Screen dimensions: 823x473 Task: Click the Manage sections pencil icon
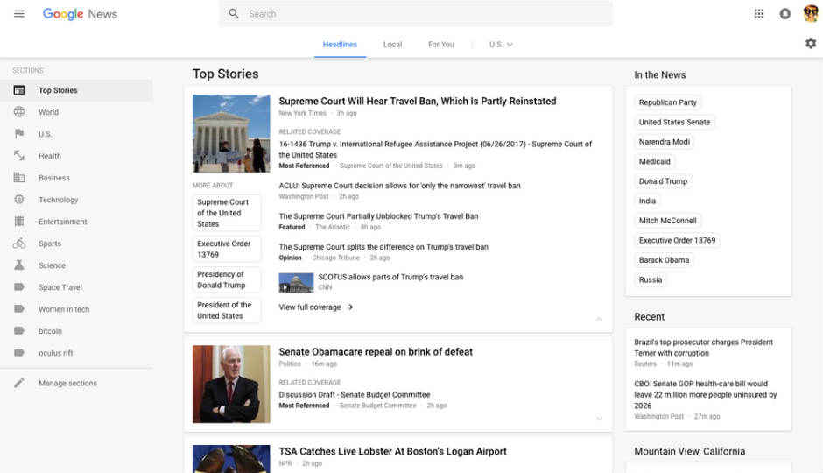click(x=19, y=384)
